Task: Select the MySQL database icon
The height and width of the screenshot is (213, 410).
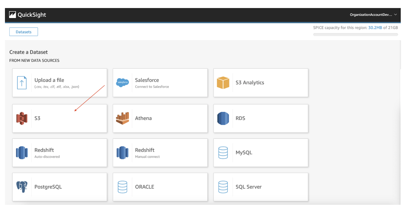Action: pyautogui.click(x=223, y=153)
